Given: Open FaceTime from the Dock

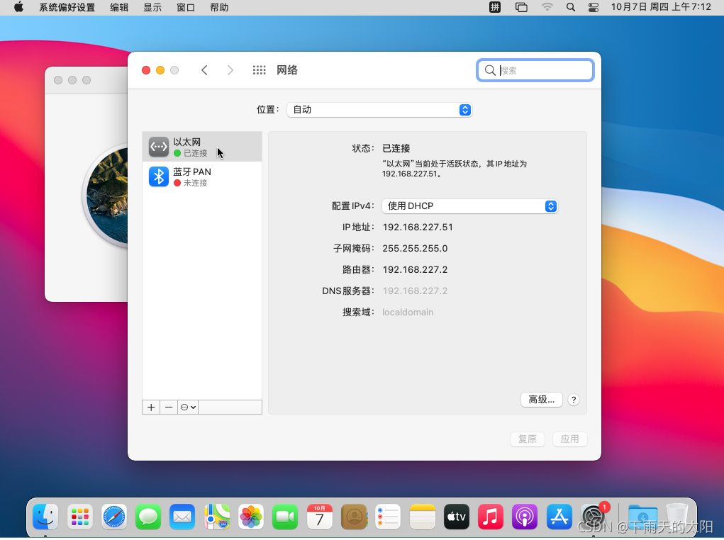Looking at the screenshot, I should (x=285, y=517).
